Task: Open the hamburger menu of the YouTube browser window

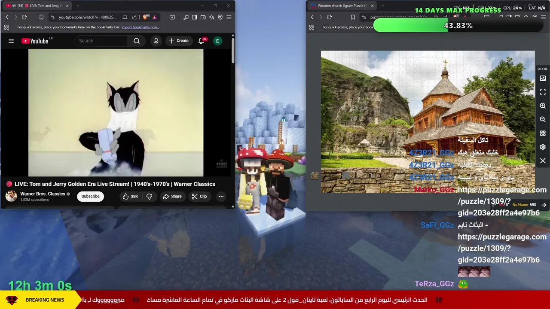Action: (229, 17)
